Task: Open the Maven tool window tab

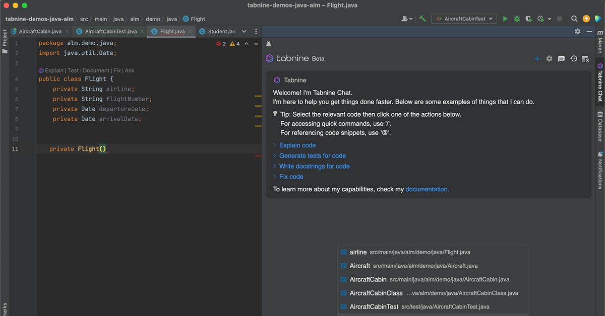Action: pos(600,43)
